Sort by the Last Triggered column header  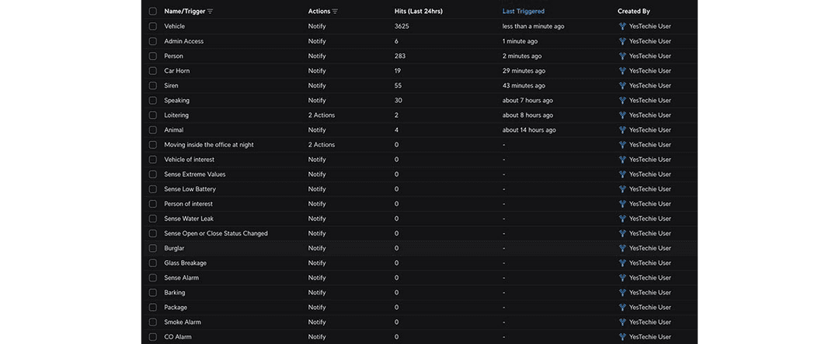point(524,11)
